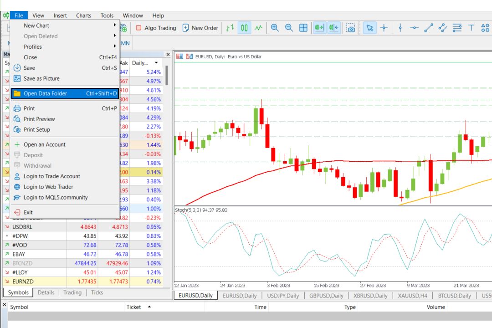Tile chart windows with the grid icon
492x328 pixels.
[303, 28]
